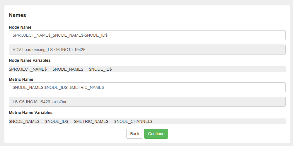
Task: Click the Metric Name field label
Action: point(21,79)
